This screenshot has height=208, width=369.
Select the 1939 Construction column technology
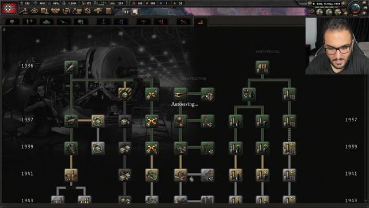[180, 148]
